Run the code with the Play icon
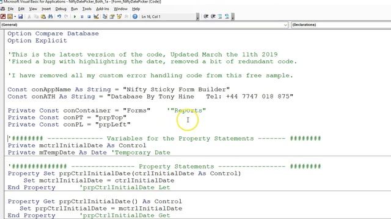The width and height of the screenshot is (391, 219). point(75,16)
